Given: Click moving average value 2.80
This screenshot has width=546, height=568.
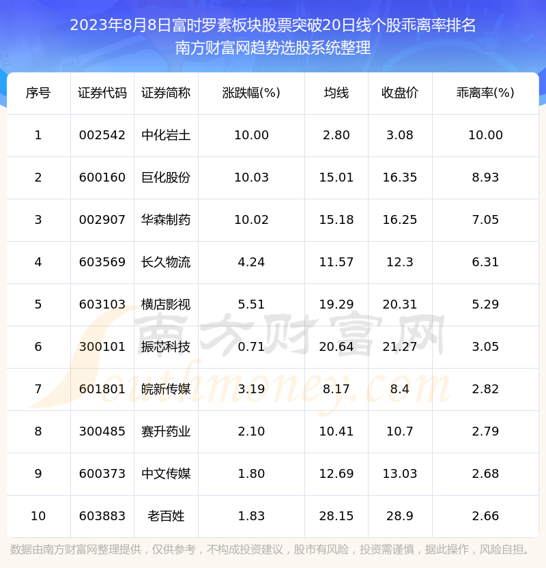Looking at the screenshot, I should (336, 135).
